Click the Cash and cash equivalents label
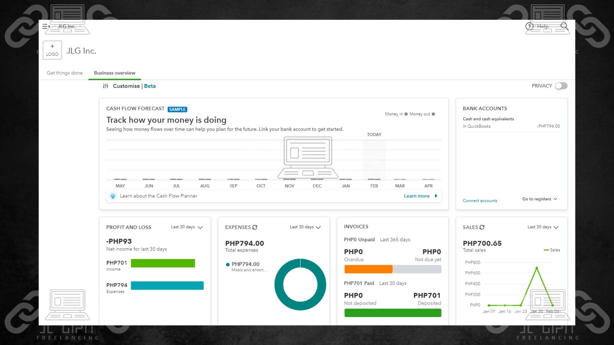 point(488,119)
